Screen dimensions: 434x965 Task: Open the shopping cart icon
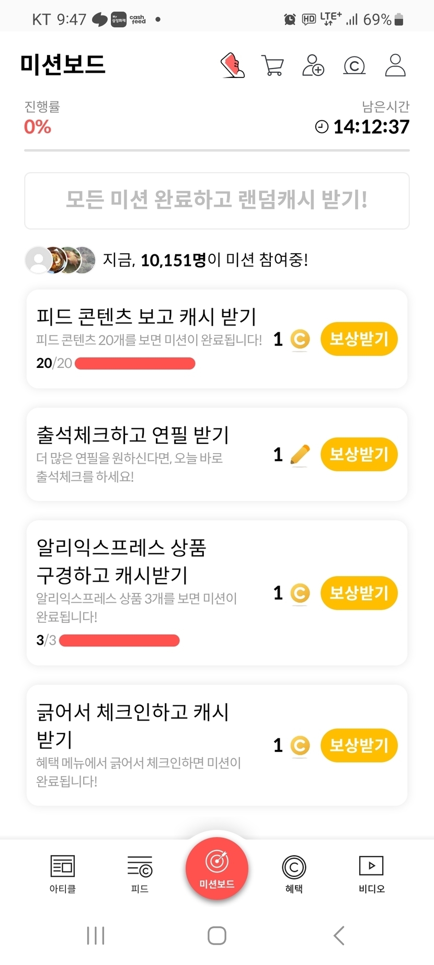[272, 66]
